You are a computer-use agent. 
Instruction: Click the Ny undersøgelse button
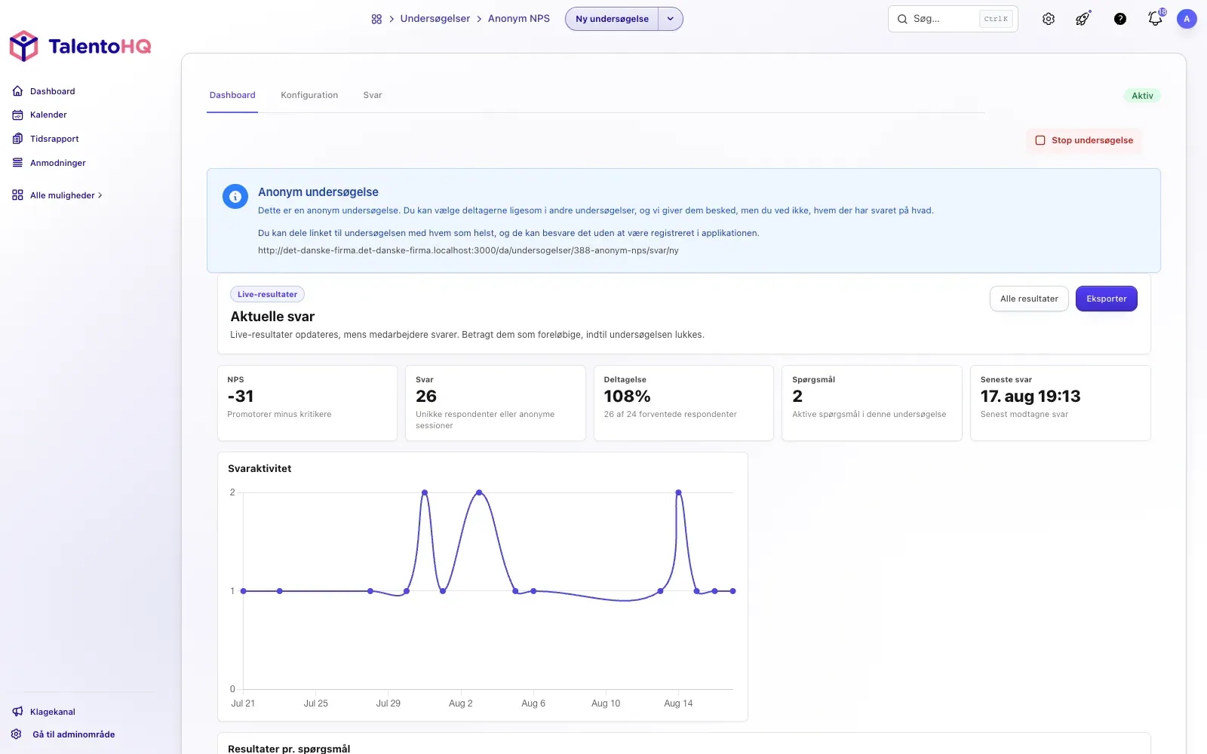coord(612,19)
